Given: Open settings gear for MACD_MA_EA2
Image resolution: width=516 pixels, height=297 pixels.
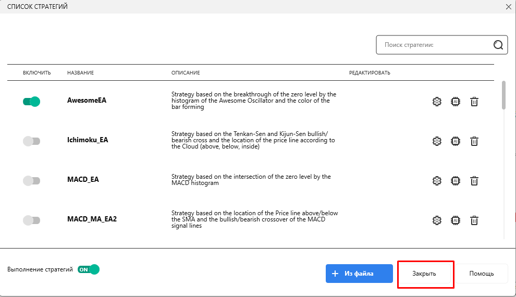Looking at the screenshot, I should pos(437,220).
